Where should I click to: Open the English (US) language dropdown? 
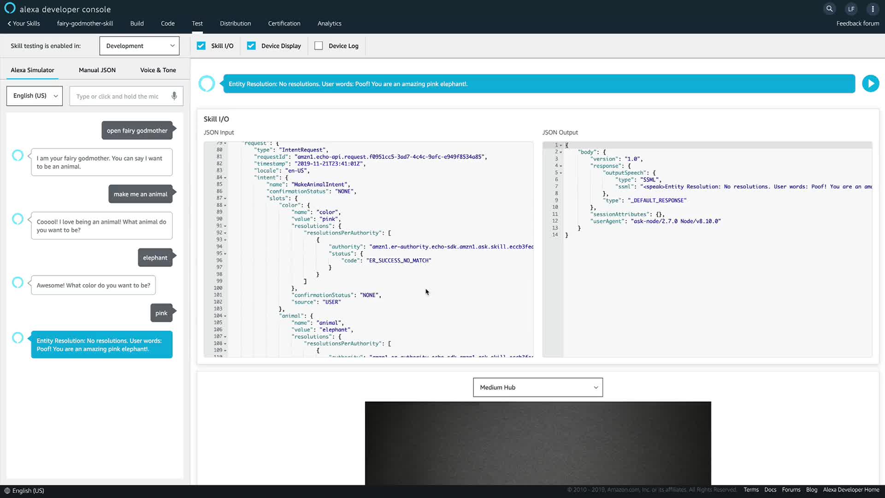[x=35, y=96]
